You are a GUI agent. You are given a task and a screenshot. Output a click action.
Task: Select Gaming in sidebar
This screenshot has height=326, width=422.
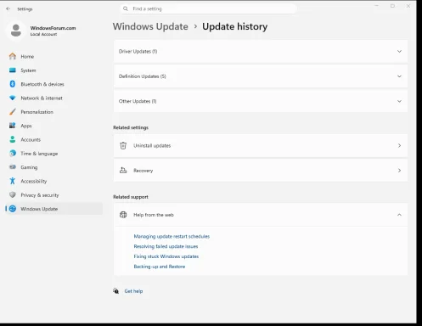pos(53,167)
